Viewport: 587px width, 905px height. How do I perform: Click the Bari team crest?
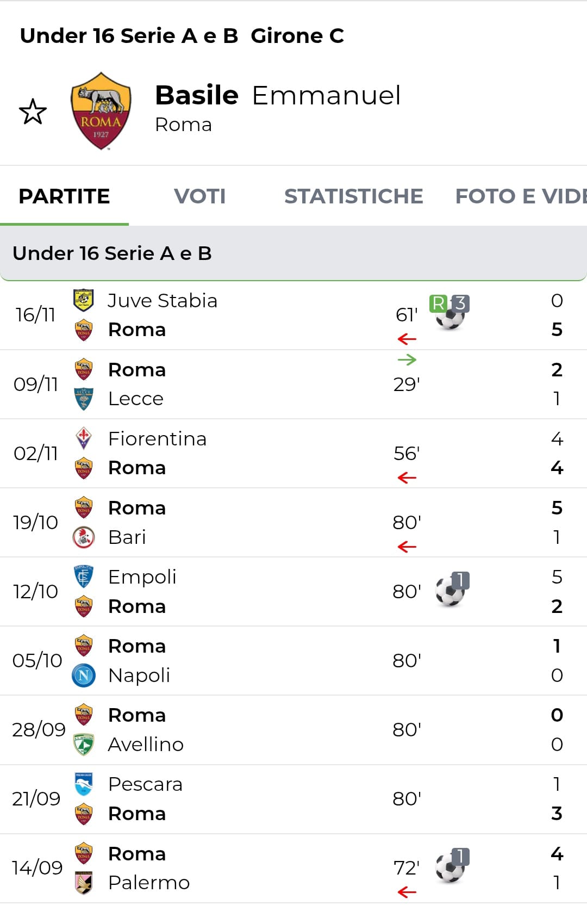pyautogui.click(x=84, y=537)
